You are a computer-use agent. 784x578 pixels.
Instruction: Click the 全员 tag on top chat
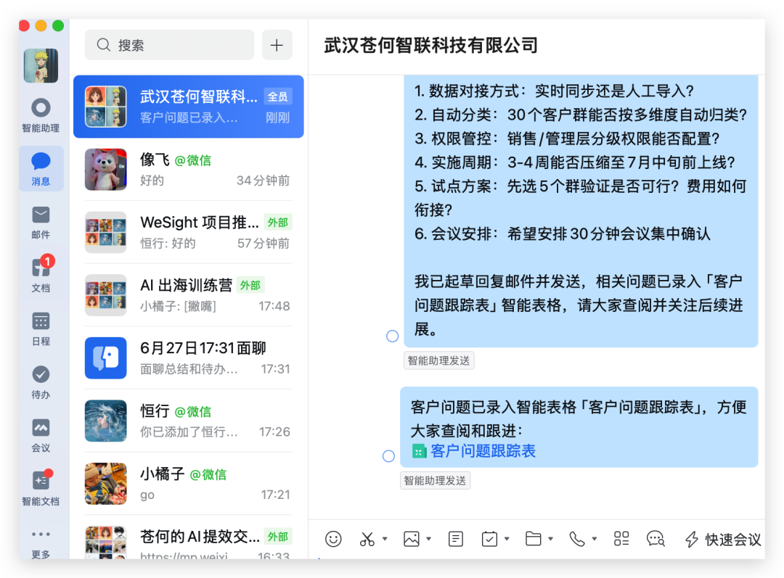pyautogui.click(x=277, y=96)
